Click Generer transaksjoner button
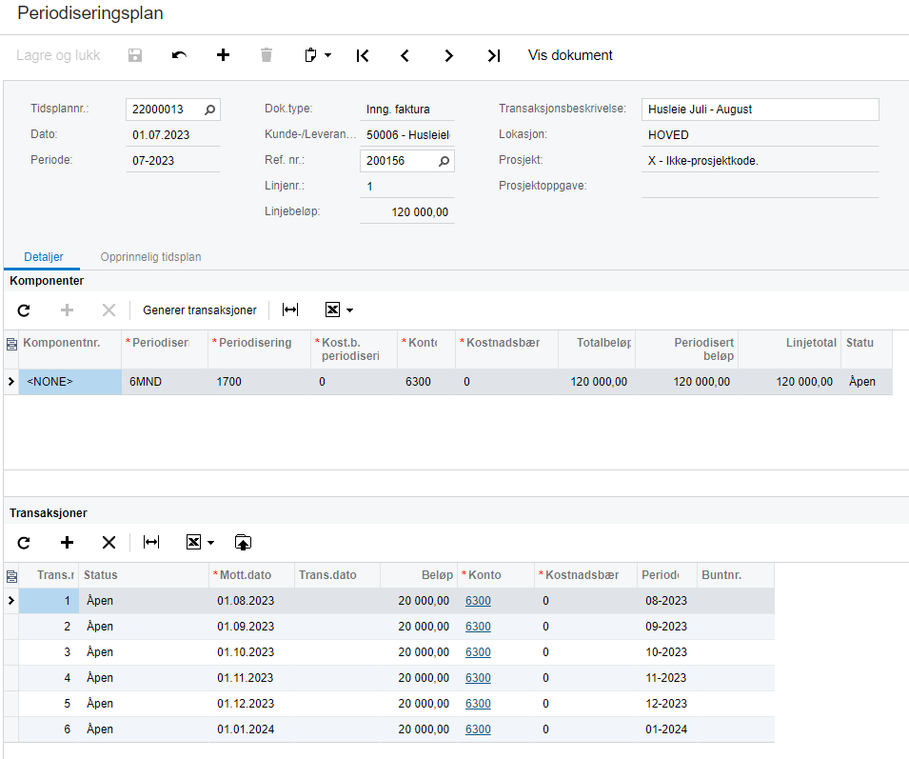Viewport: 909px width, 759px height. point(200,310)
